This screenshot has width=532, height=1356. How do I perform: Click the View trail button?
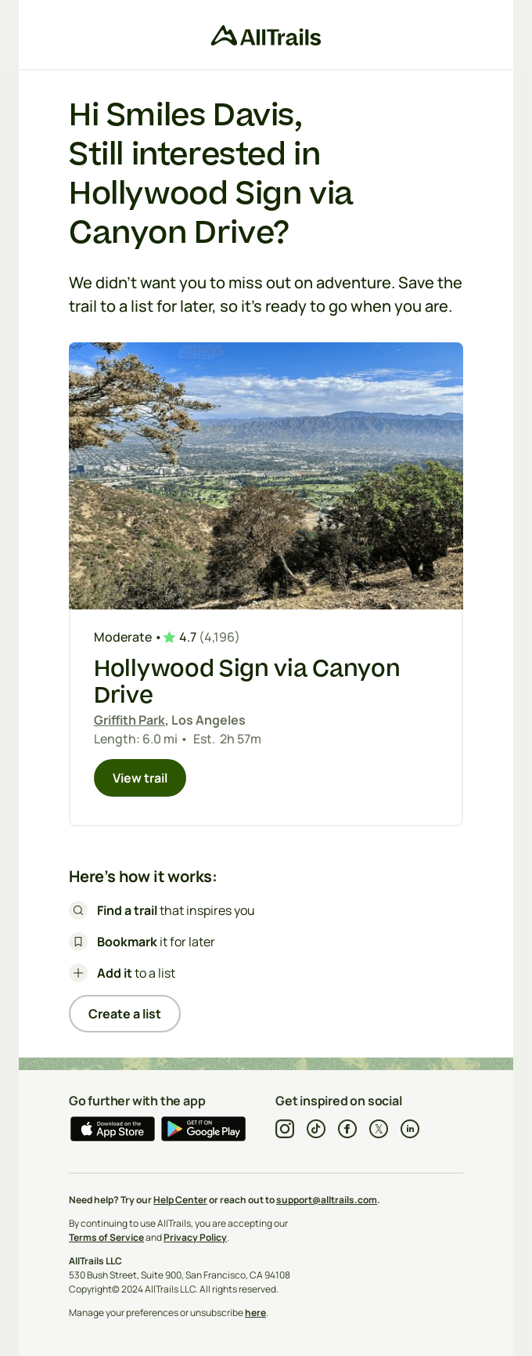[140, 778]
